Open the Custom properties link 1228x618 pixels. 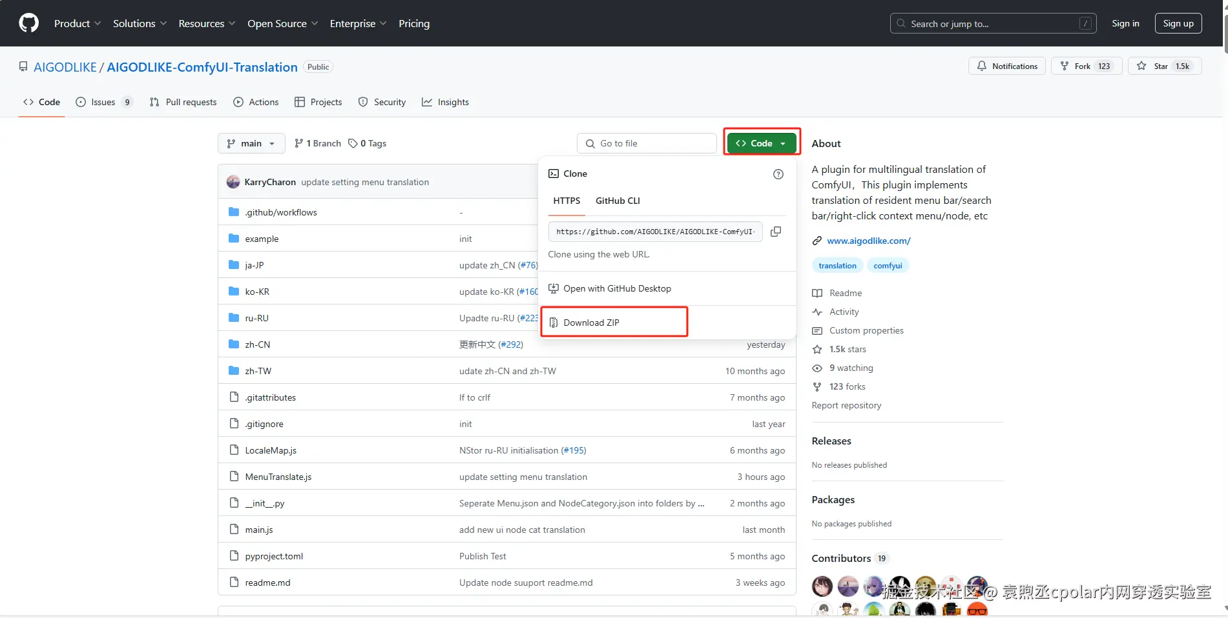click(866, 330)
